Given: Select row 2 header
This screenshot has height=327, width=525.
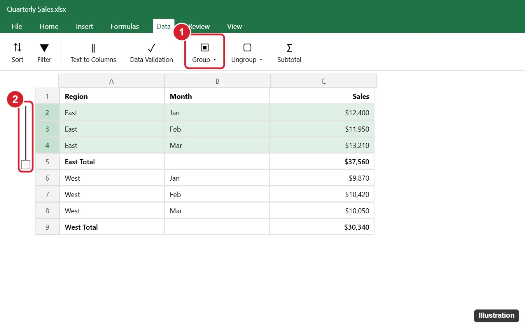Looking at the screenshot, I should 47,113.
